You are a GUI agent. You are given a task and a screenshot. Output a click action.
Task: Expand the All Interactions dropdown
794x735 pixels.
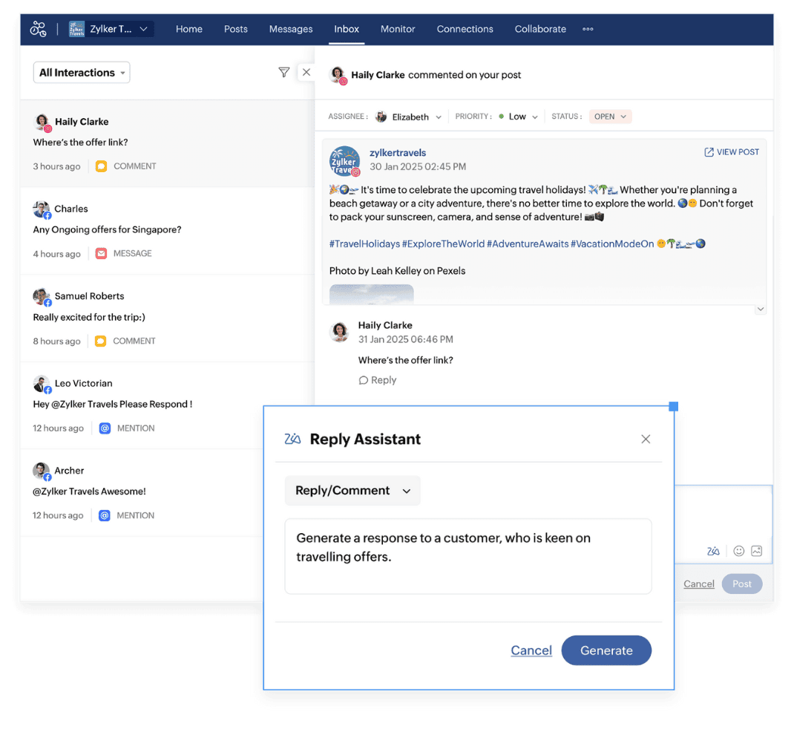pyautogui.click(x=82, y=73)
